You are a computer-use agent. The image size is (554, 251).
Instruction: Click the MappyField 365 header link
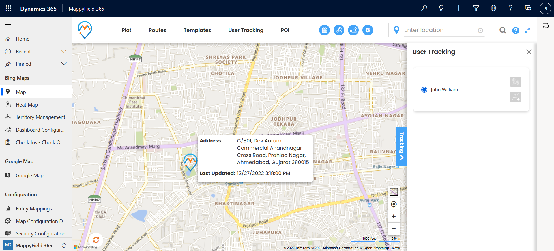pyautogui.click(x=86, y=9)
